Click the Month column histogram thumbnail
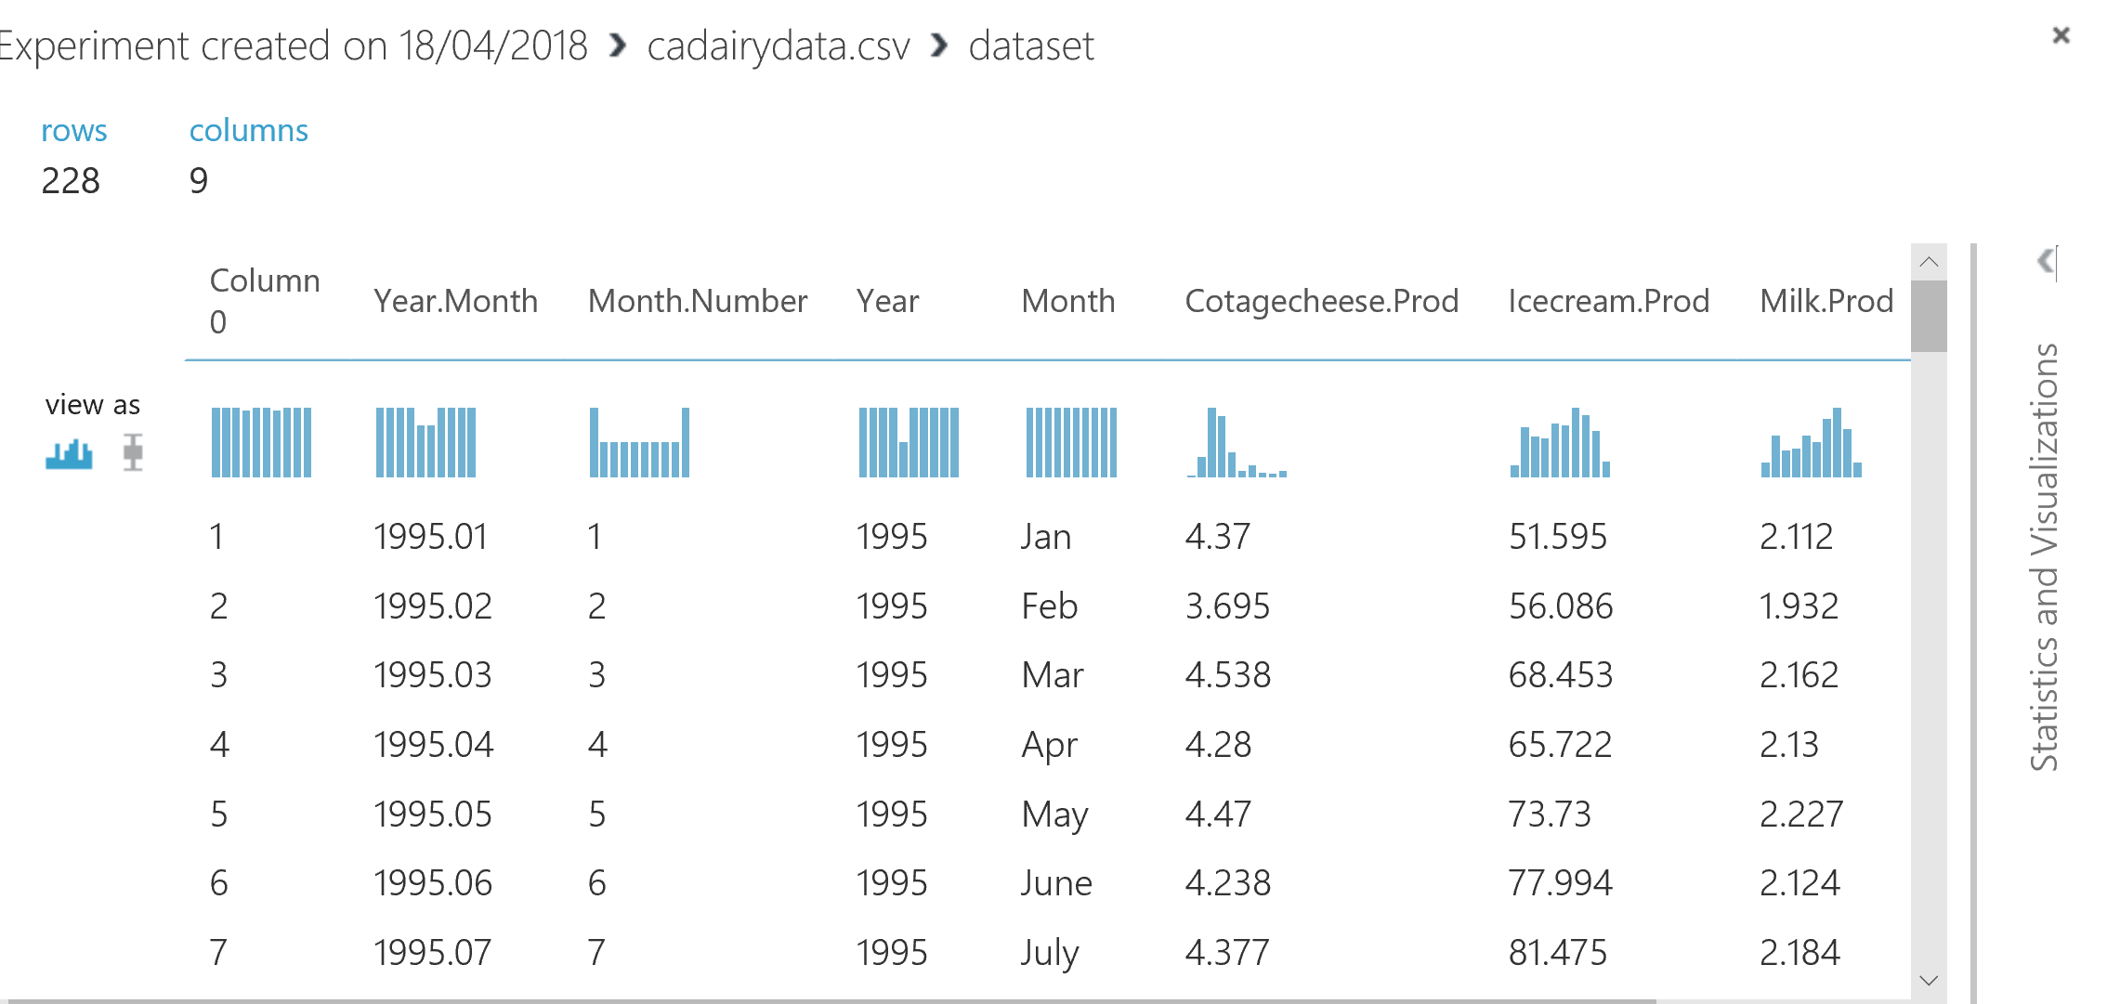This screenshot has height=1004, width=2107. [x=1071, y=442]
